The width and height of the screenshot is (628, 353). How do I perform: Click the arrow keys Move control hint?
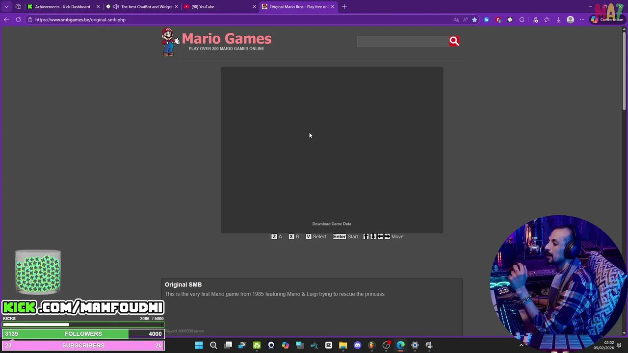(383, 236)
